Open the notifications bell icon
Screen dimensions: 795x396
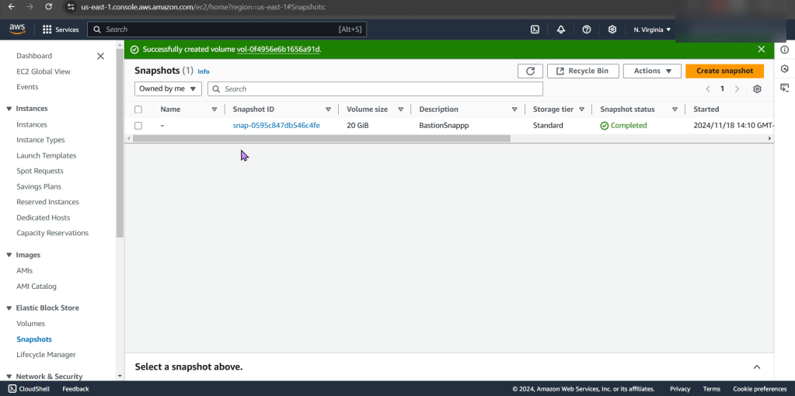click(x=561, y=30)
